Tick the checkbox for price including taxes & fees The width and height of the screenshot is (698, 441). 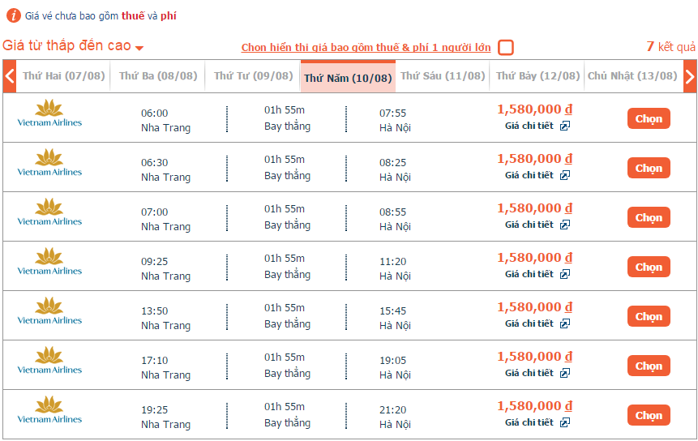506,47
